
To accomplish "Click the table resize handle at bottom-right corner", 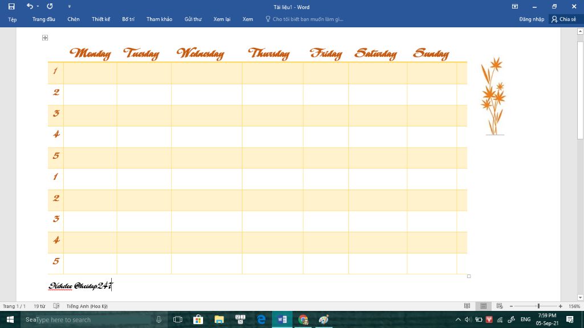I will click(469, 276).
